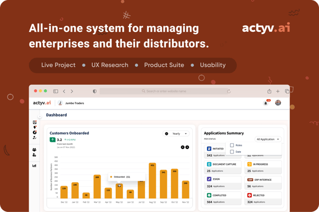Select the UX Research tag
The width and height of the screenshot is (319, 212).
(x=110, y=65)
